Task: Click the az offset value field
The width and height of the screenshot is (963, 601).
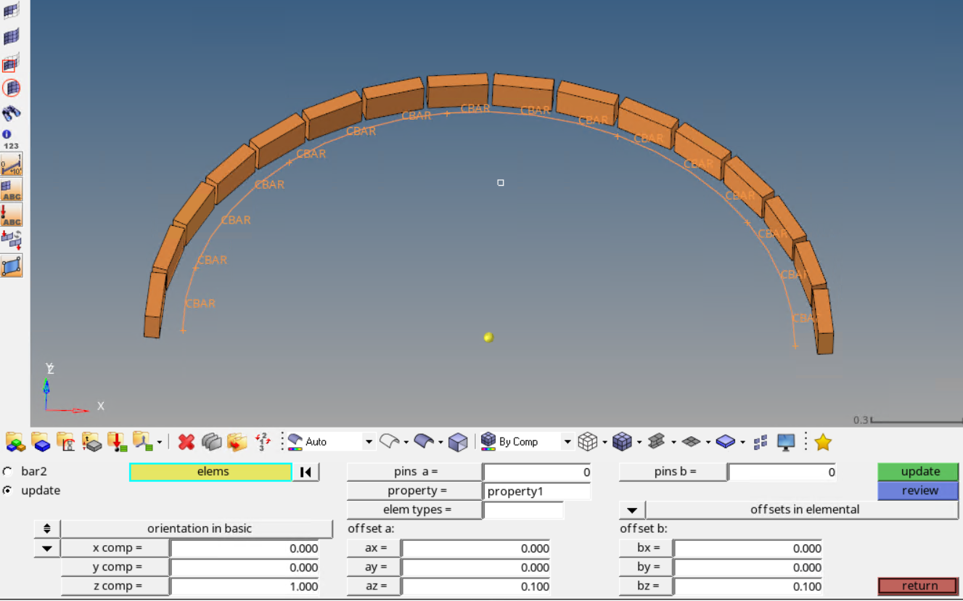Action: point(476,586)
